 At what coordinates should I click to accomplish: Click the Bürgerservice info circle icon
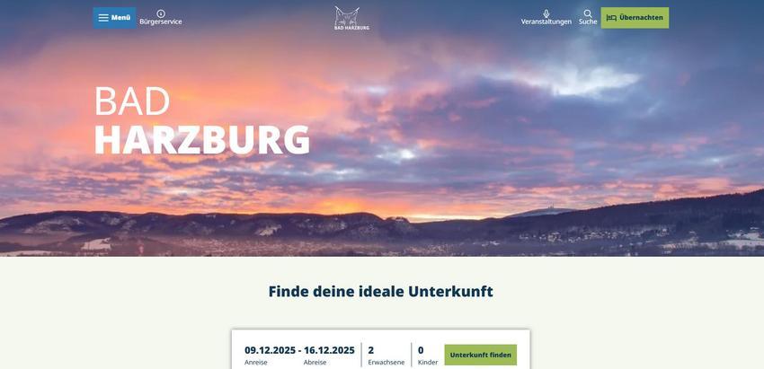point(161,13)
